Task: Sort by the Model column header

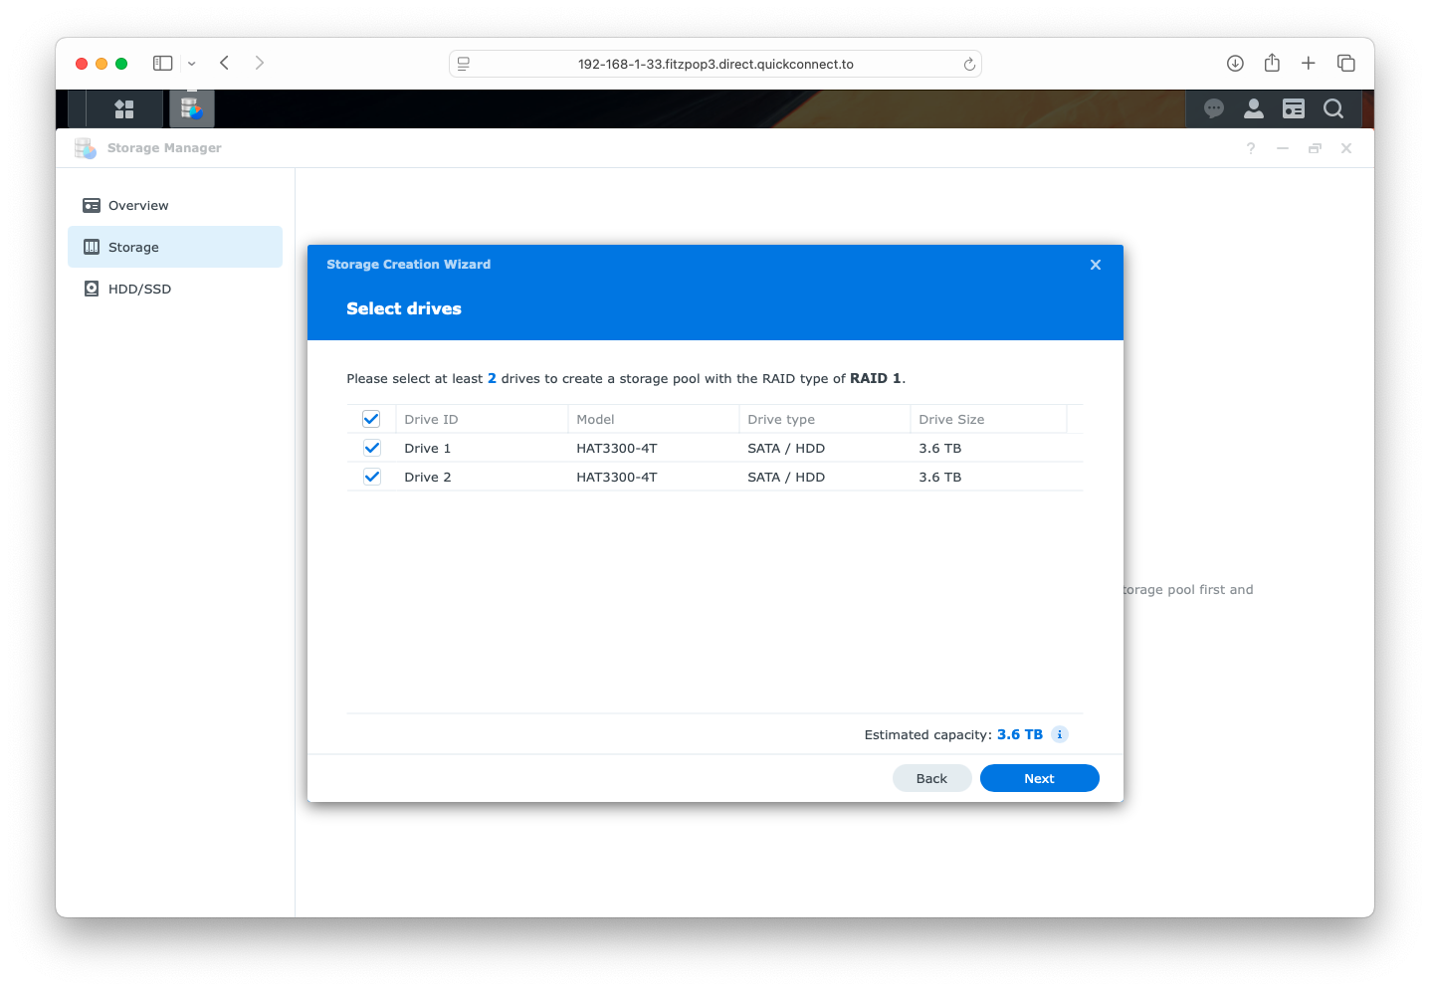Action: 653,419
